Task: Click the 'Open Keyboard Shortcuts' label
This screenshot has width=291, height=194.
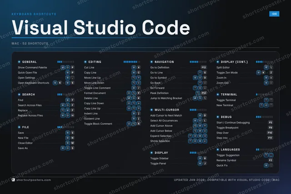Action: click(x=33, y=83)
